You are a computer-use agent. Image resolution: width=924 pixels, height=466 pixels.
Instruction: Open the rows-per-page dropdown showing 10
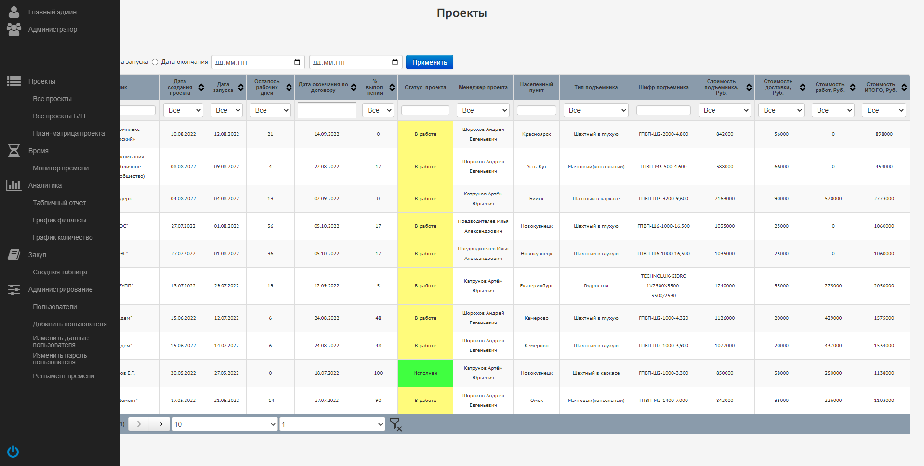tap(224, 424)
